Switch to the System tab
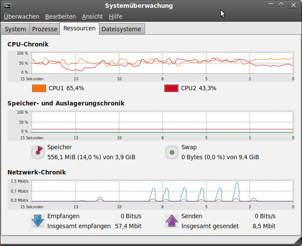Screen dimensions: 302x246 coord(15,29)
